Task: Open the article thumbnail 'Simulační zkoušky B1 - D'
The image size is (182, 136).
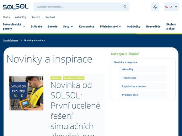Action: 26,93
